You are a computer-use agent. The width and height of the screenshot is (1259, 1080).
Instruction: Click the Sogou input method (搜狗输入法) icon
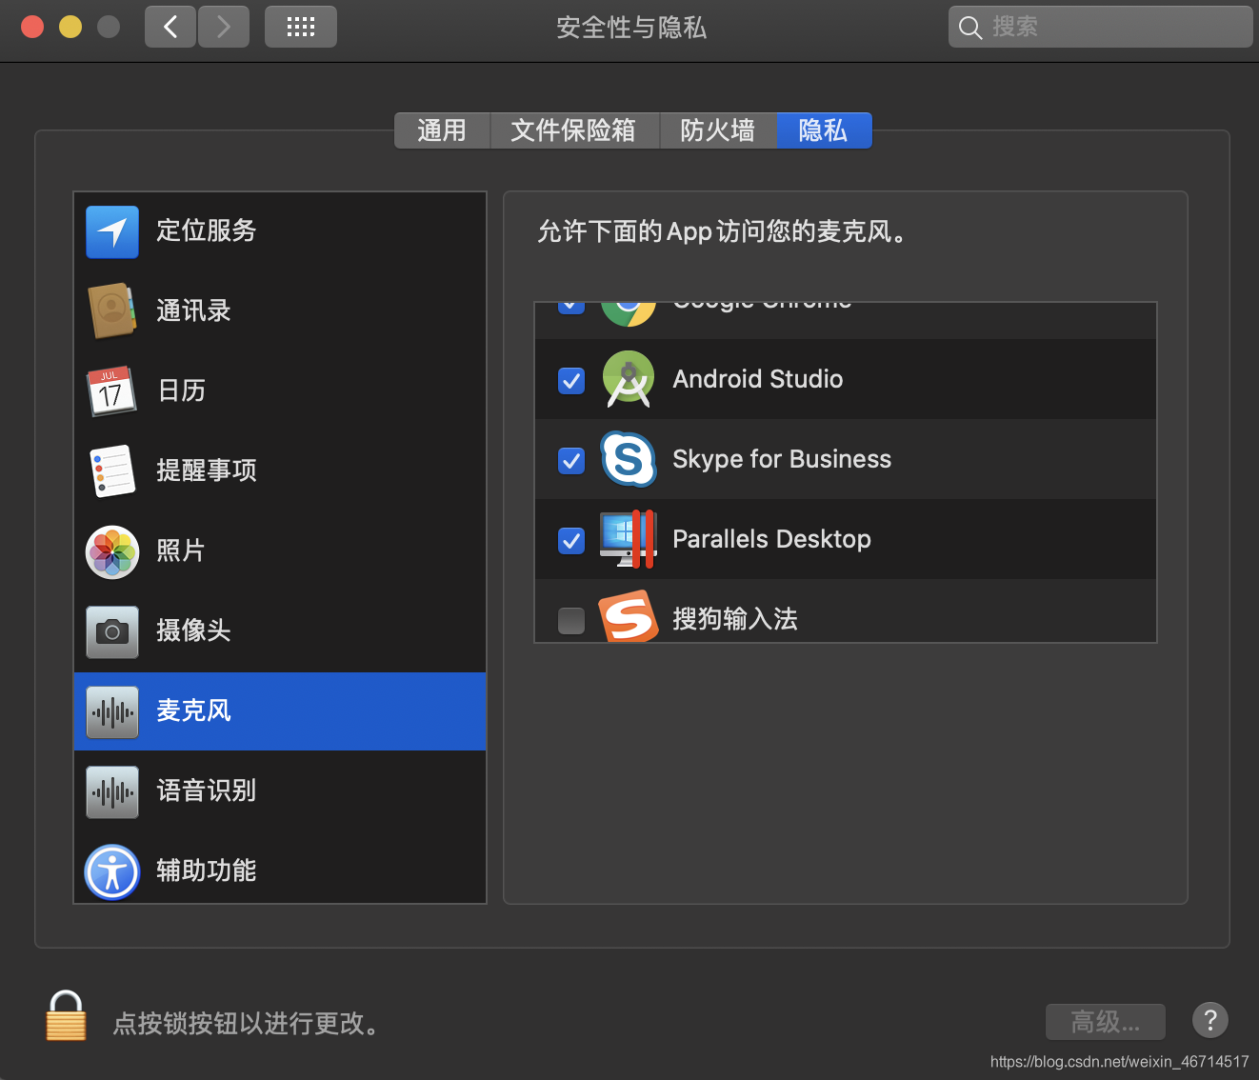click(x=629, y=616)
